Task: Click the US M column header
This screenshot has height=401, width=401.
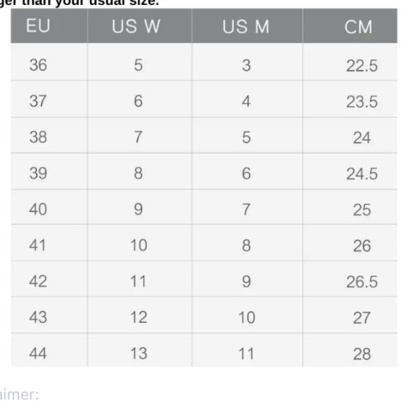Action: tap(246, 26)
